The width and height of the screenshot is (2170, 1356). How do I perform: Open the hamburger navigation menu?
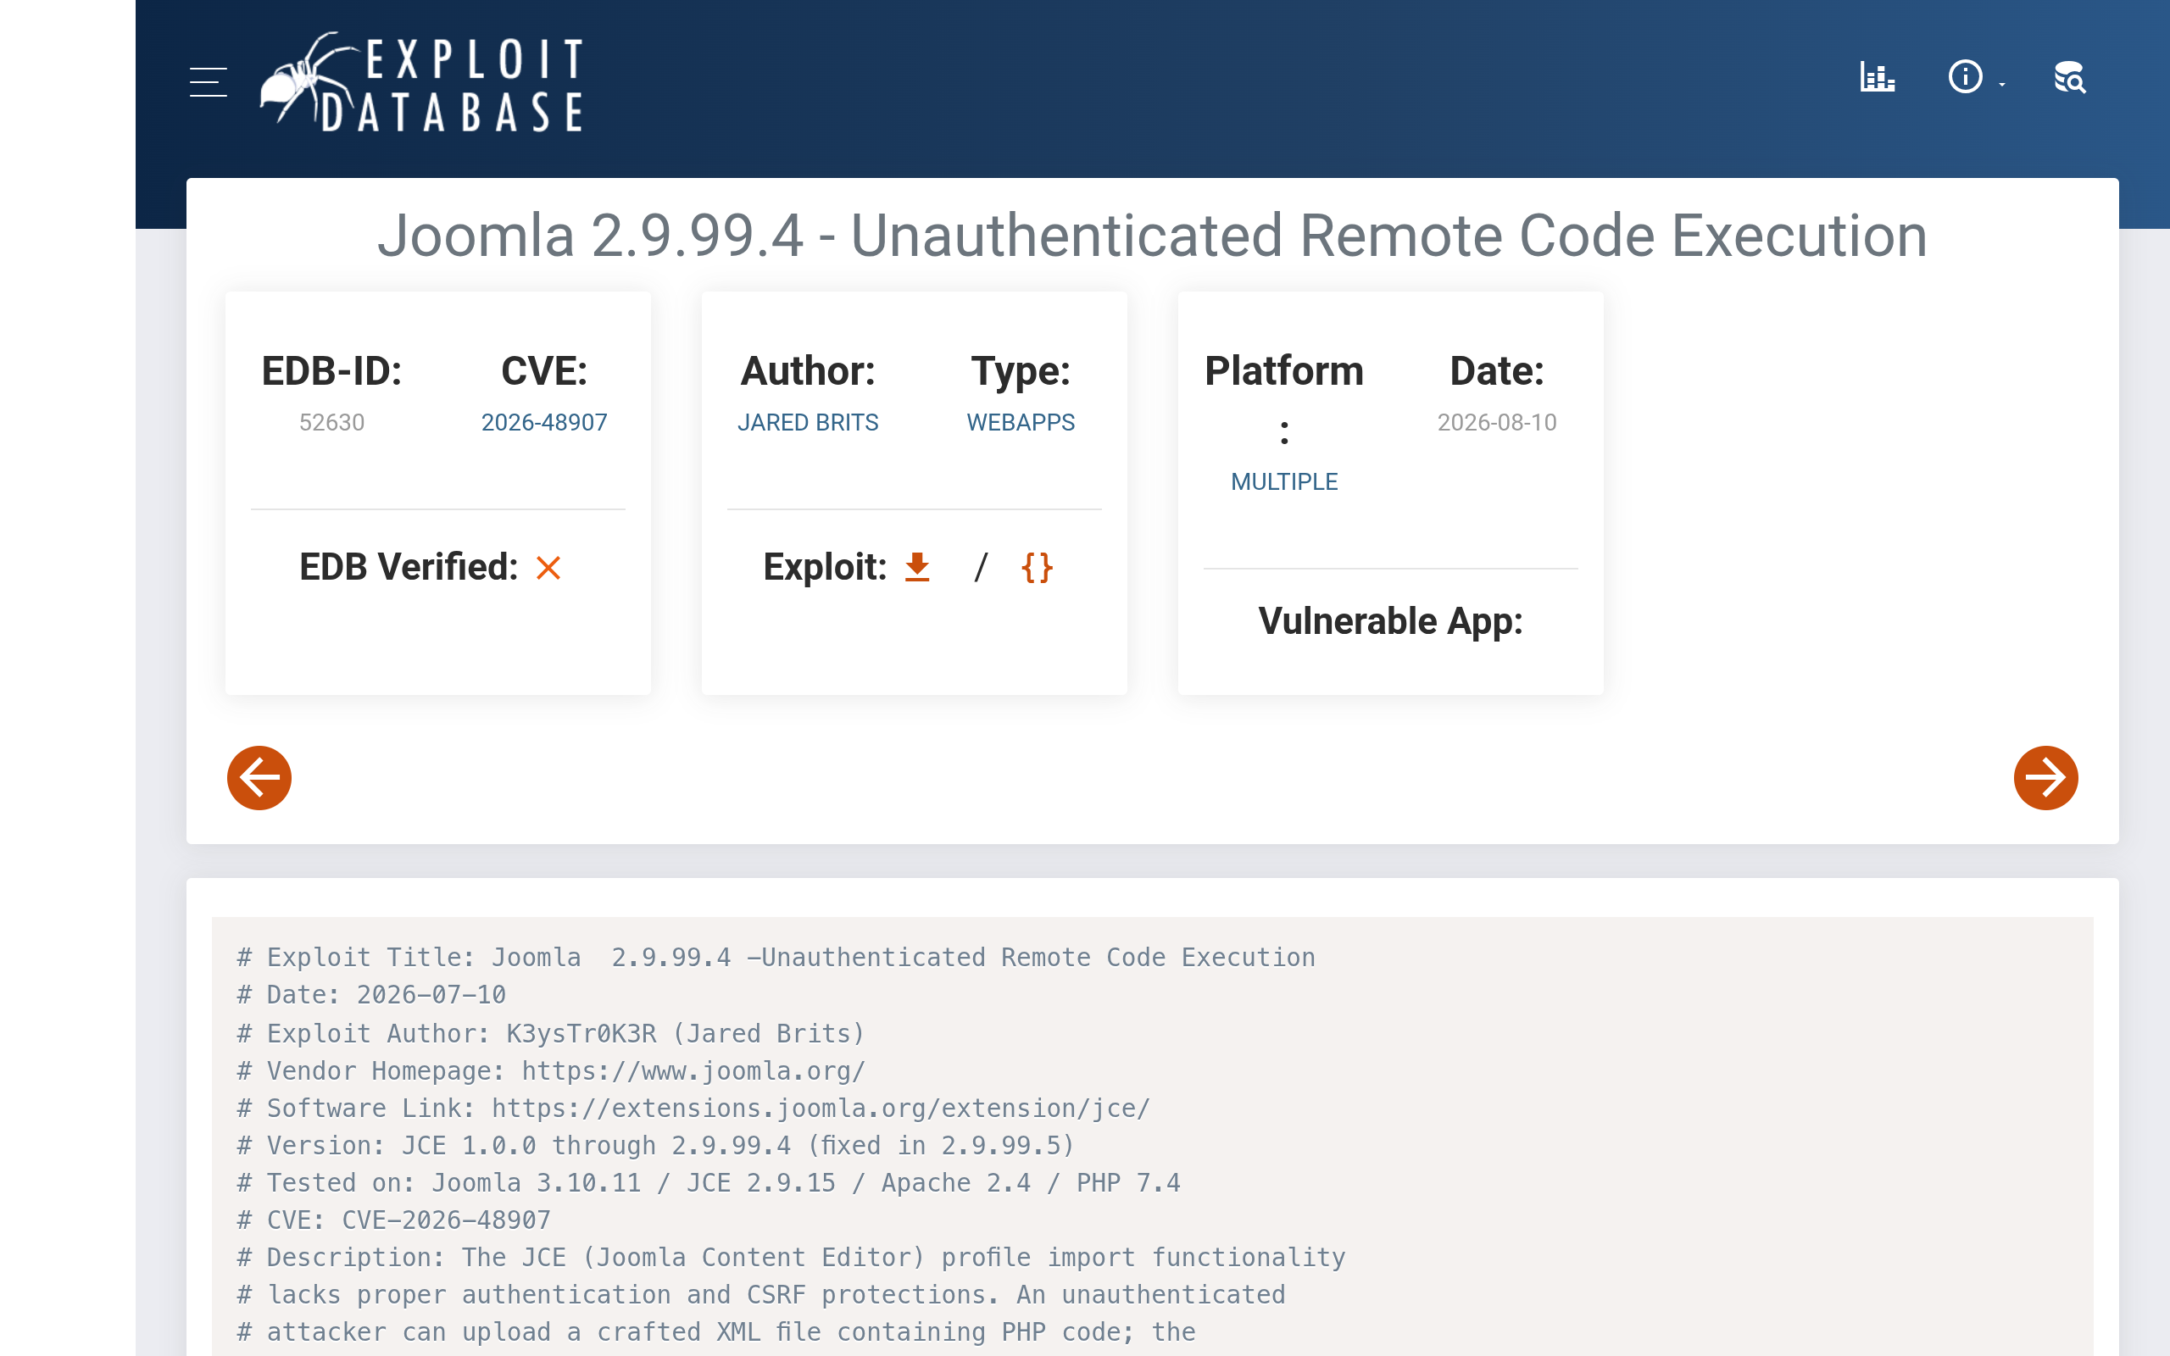click(x=208, y=81)
